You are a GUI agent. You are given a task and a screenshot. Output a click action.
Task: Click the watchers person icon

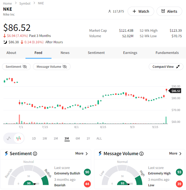[110, 11]
